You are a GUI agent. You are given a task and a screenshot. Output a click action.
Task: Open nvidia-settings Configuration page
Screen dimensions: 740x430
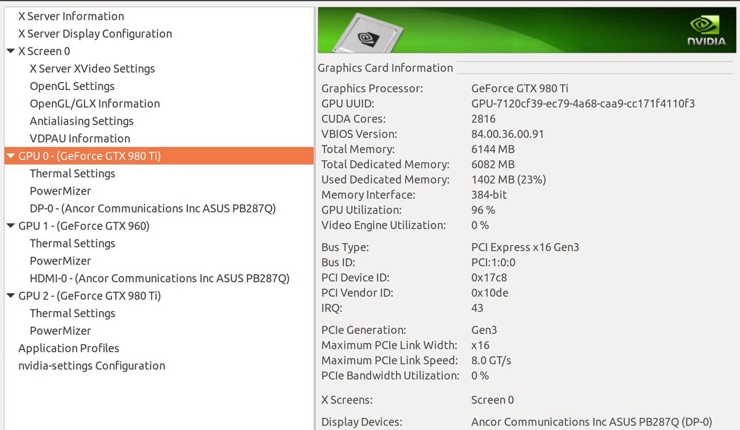click(x=91, y=366)
